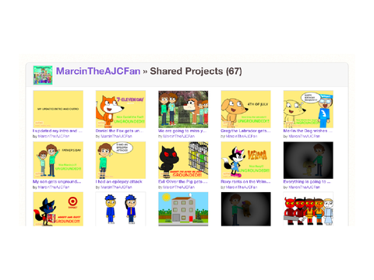Open the gray house building thumbnail
Screen dimensions: 374x280
point(183,209)
